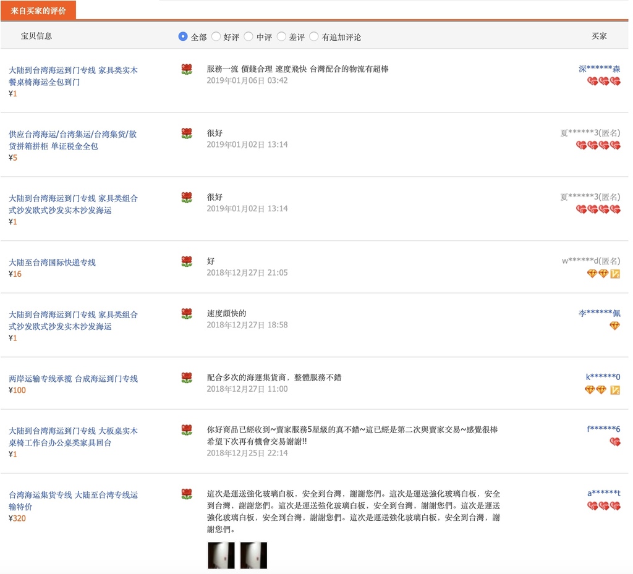Select the 好评 radio button
633x574 pixels.
pos(216,36)
